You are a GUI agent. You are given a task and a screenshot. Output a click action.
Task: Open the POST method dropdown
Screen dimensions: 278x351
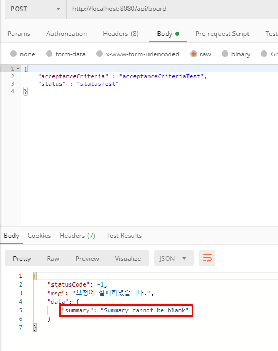click(x=36, y=9)
